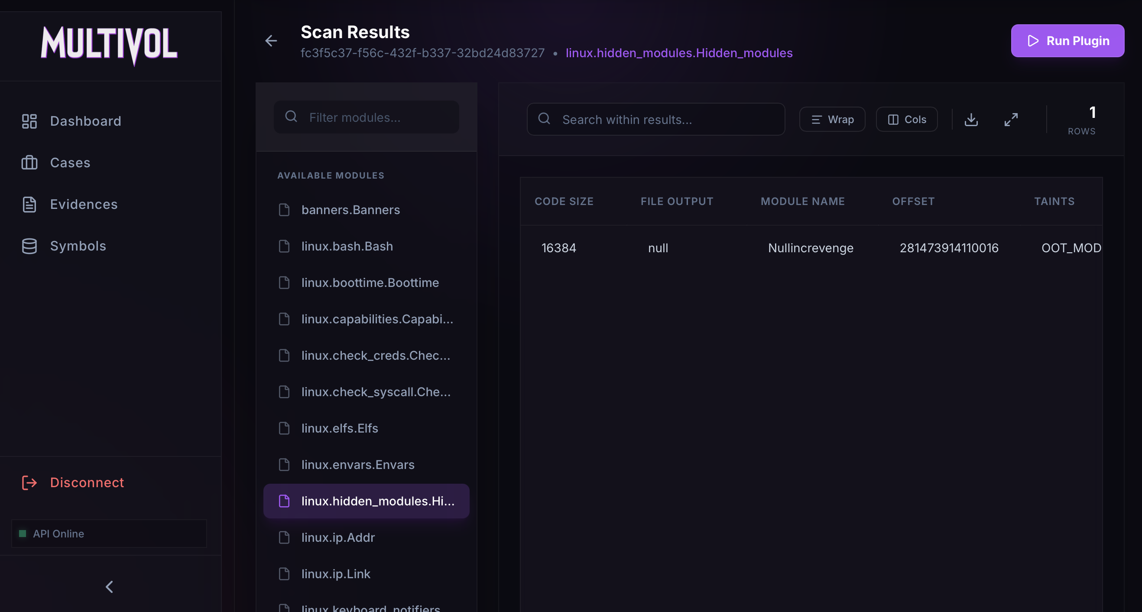Click the Cases briefcase icon

[29, 163]
